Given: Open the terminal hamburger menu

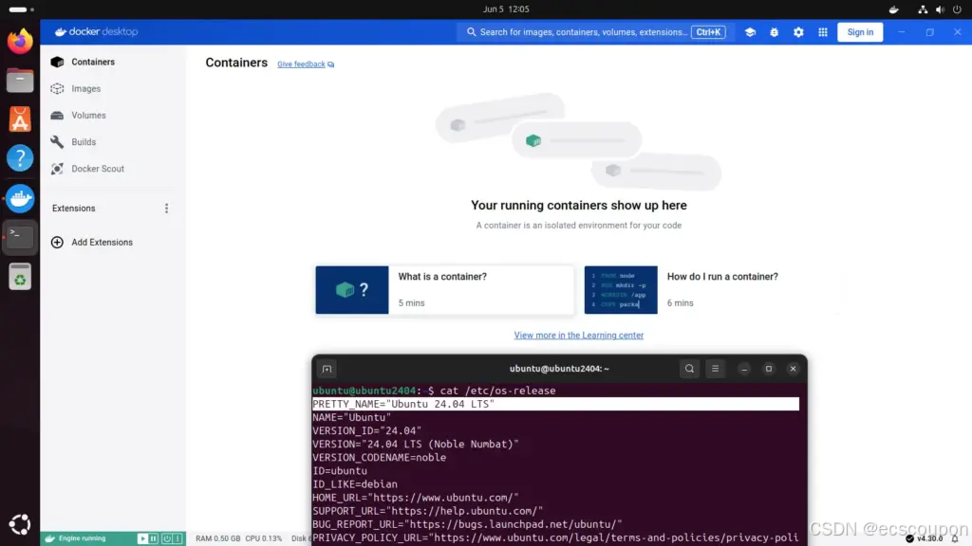Looking at the screenshot, I should coord(715,369).
